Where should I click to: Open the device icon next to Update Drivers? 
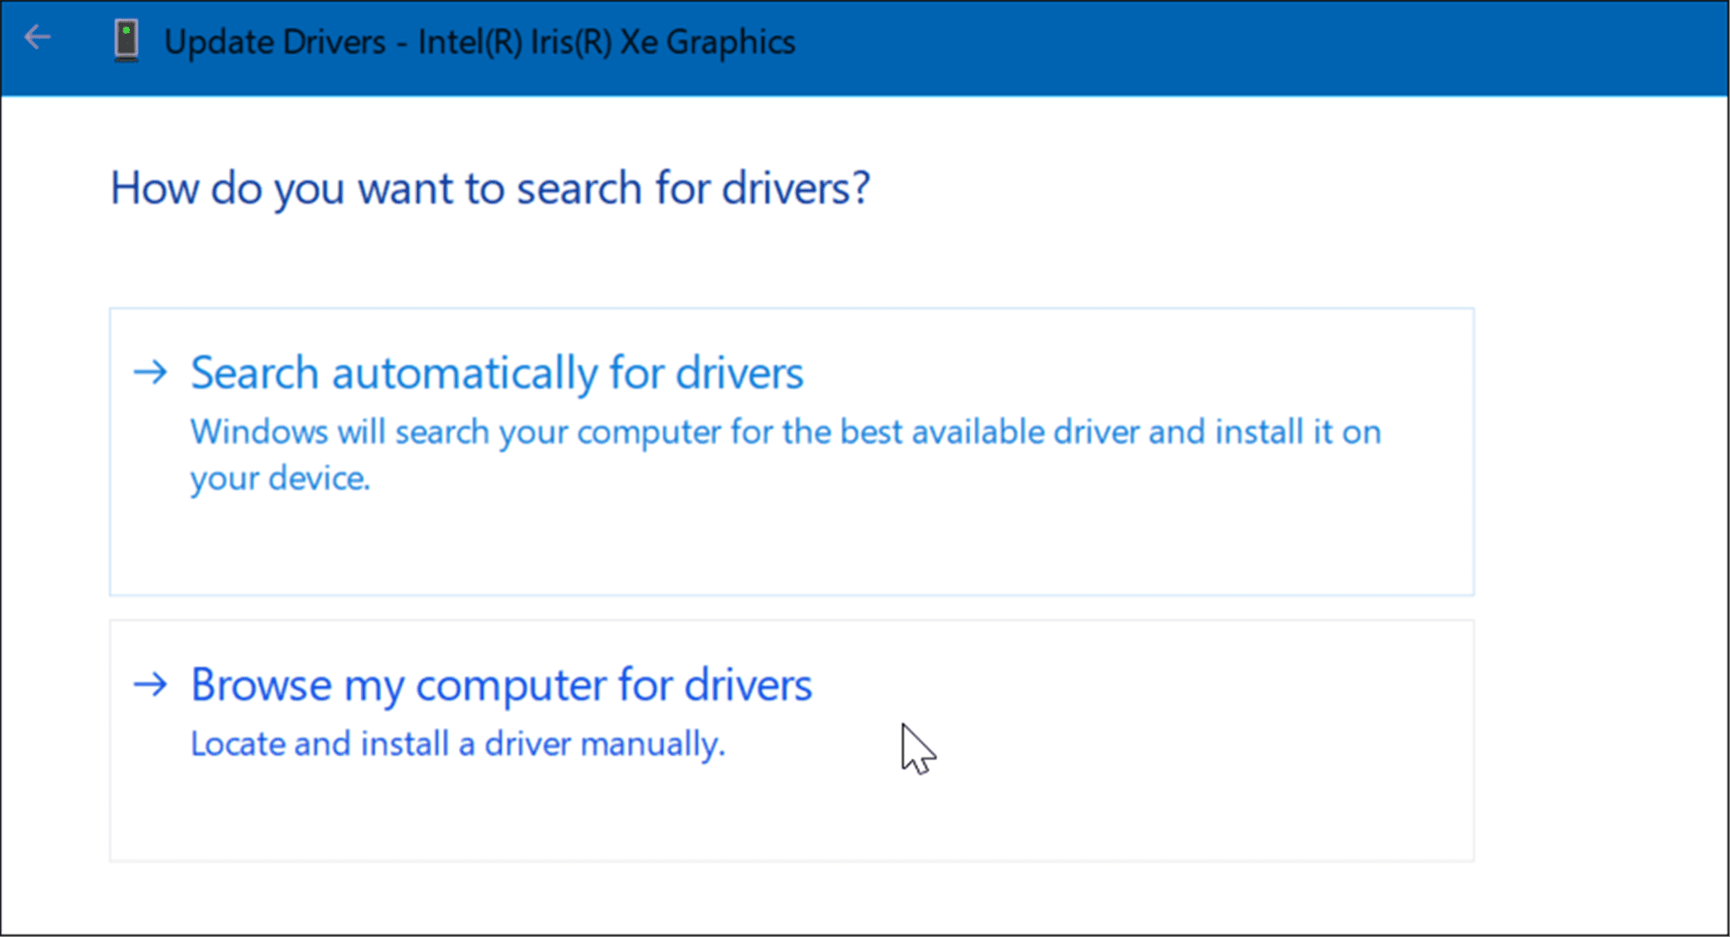[x=127, y=40]
